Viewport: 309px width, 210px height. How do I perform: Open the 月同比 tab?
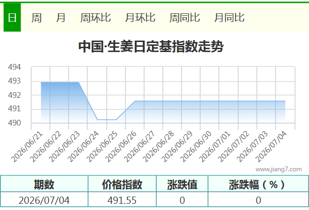pyautogui.click(x=229, y=18)
